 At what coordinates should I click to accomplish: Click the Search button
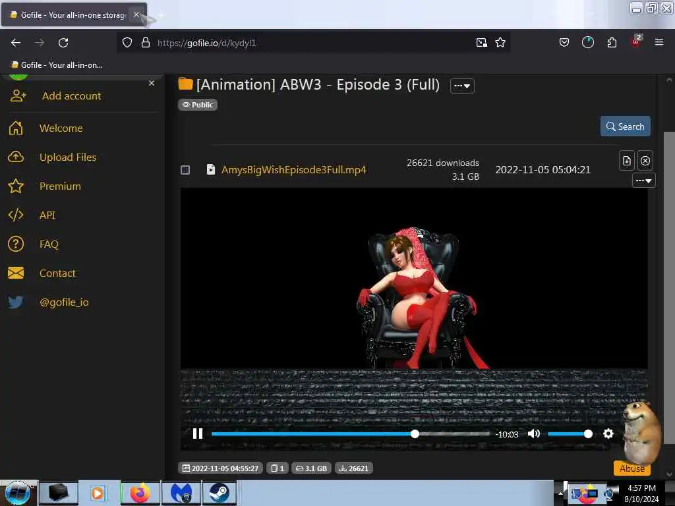click(x=625, y=126)
